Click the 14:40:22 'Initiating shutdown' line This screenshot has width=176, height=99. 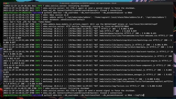[46, 88]
